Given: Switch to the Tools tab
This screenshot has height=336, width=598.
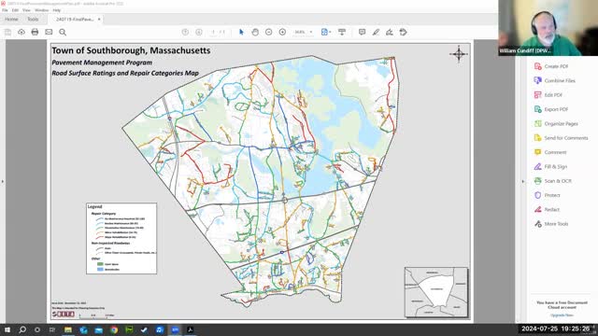Looking at the screenshot, I should [33, 19].
